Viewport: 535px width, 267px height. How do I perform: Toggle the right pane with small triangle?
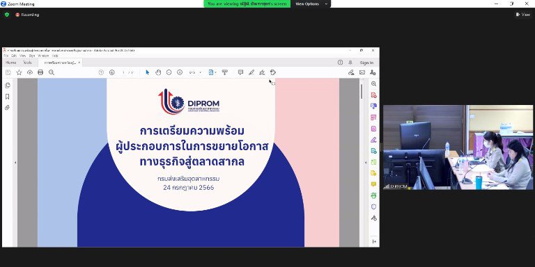(366, 163)
